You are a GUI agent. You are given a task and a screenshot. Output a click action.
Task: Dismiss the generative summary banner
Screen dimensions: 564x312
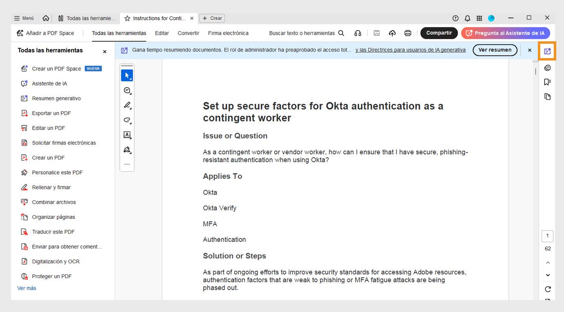[x=530, y=50]
